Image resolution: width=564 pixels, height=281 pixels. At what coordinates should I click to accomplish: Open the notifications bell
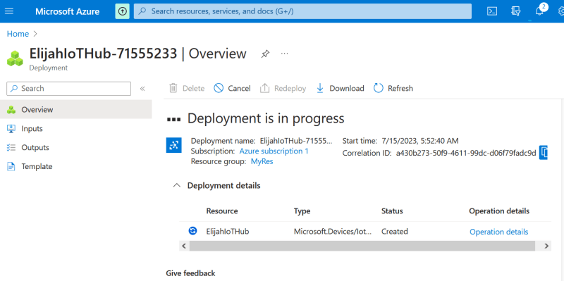click(x=539, y=11)
